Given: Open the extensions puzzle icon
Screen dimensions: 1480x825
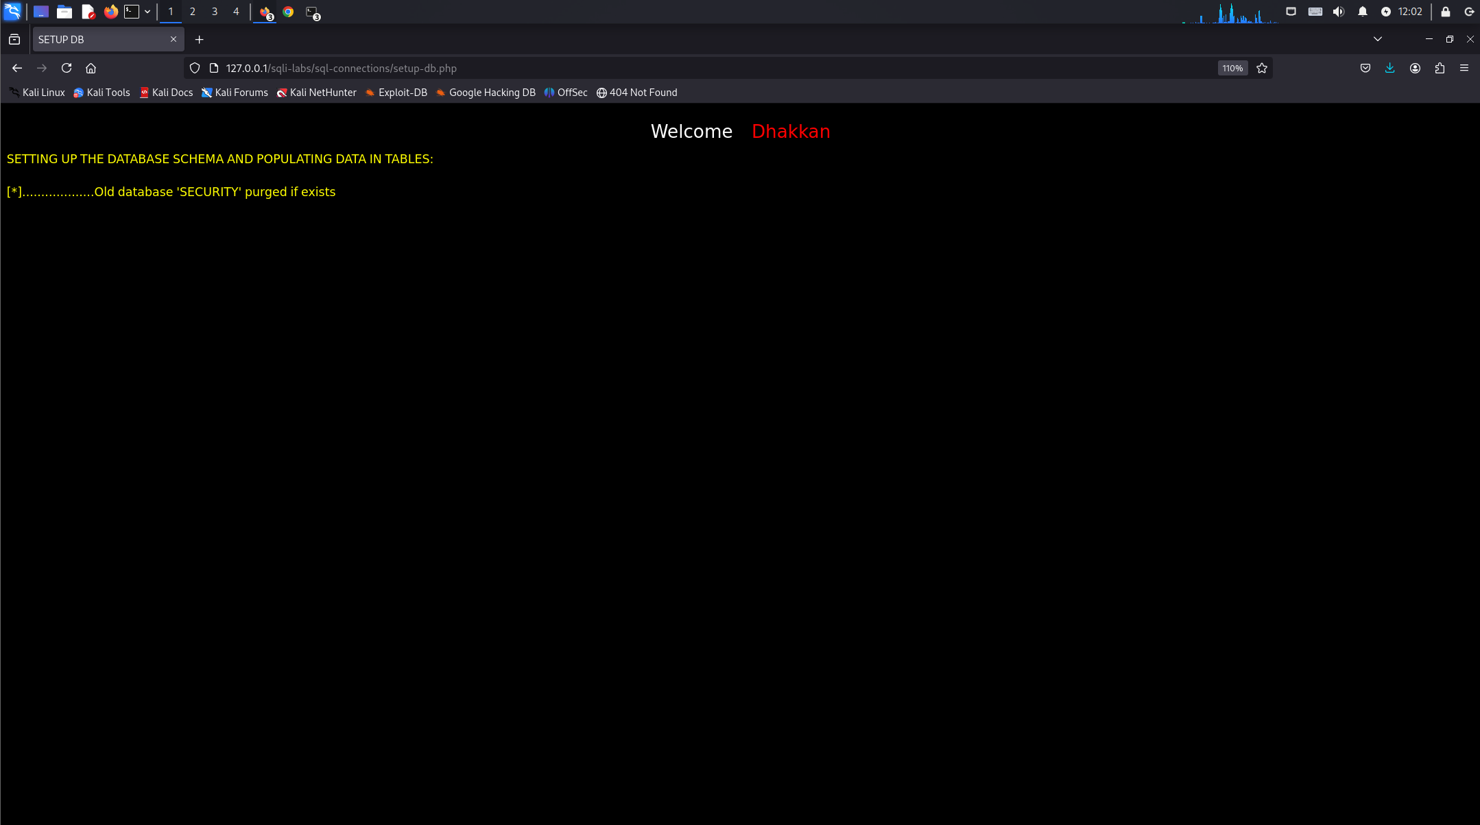Looking at the screenshot, I should (x=1440, y=68).
